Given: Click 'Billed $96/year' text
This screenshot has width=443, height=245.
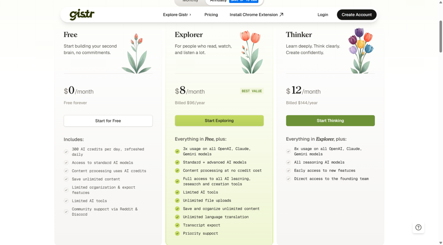Looking at the screenshot, I should 190,103.
